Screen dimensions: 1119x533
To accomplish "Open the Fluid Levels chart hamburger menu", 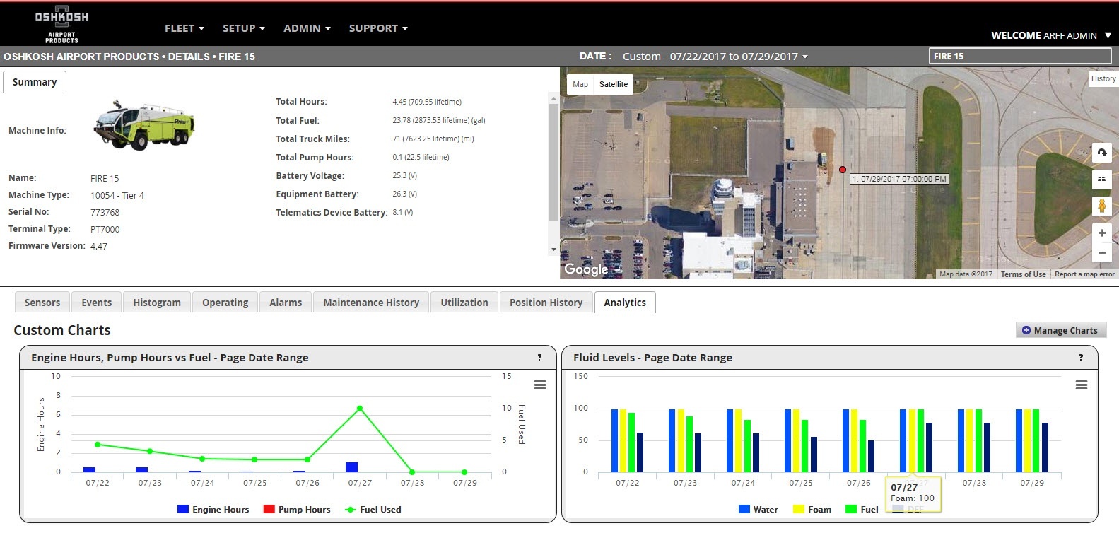I will pyautogui.click(x=1081, y=385).
